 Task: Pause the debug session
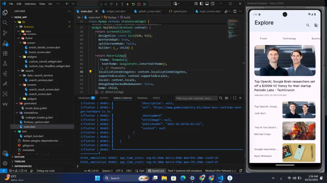pos(105,4)
